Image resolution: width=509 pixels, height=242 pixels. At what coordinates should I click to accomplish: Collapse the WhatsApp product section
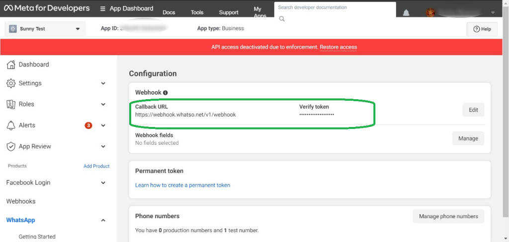(103, 220)
